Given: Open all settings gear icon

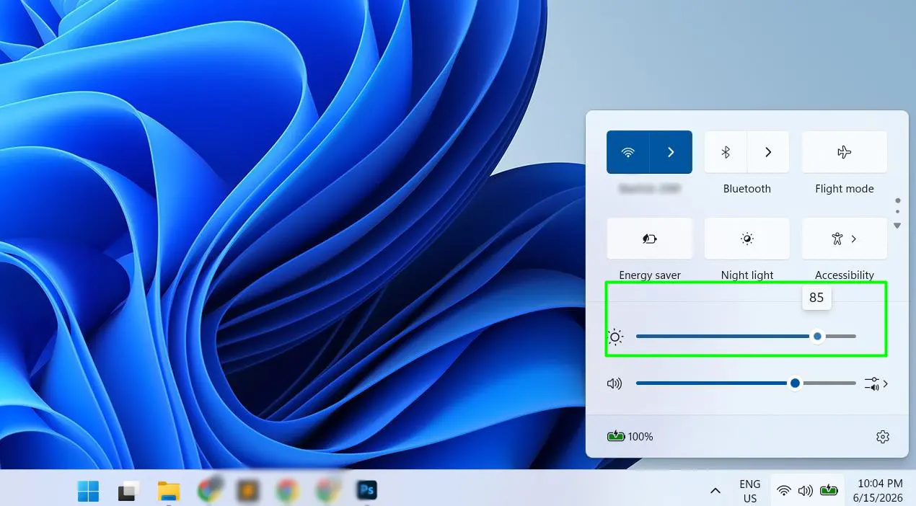Looking at the screenshot, I should click(883, 437).
